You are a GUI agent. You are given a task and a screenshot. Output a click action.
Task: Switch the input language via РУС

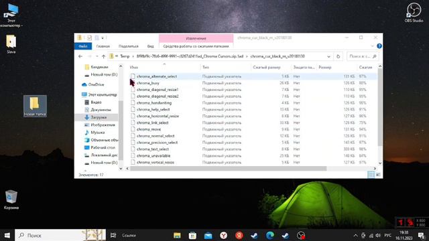(x=387, y=235)
